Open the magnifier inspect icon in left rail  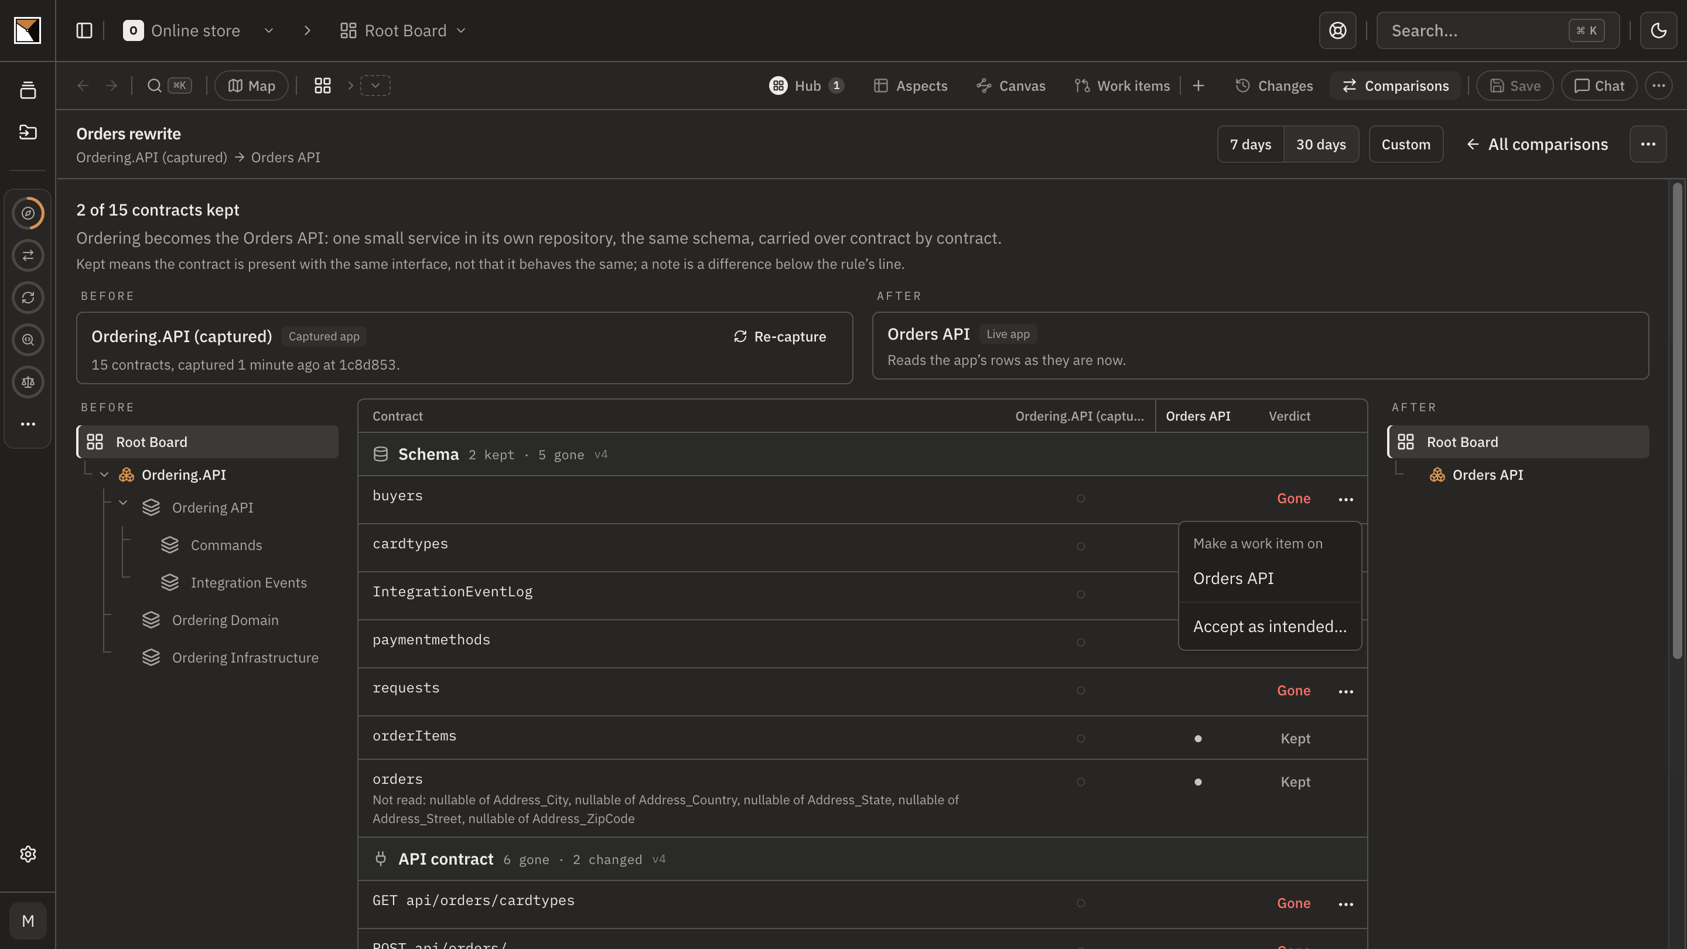(28, 340)
